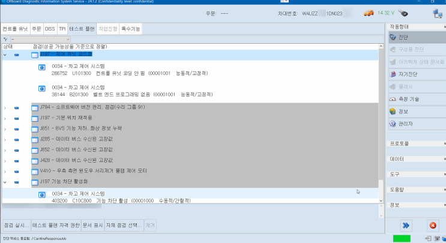Click the 정보 icon beside 관리자

click(x=393, y=112)
